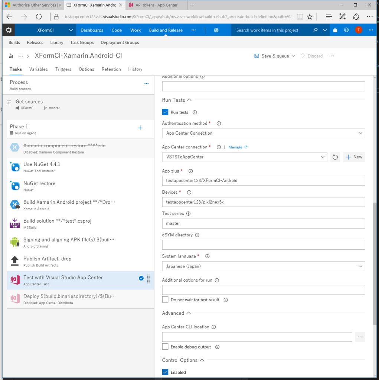Viewport: 379px width, 380px height.
Task: Open the reading view book icon
Action: (x=300, y=17)
